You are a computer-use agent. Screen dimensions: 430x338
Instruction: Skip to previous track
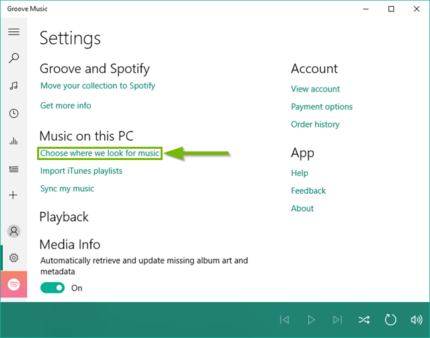285,319
